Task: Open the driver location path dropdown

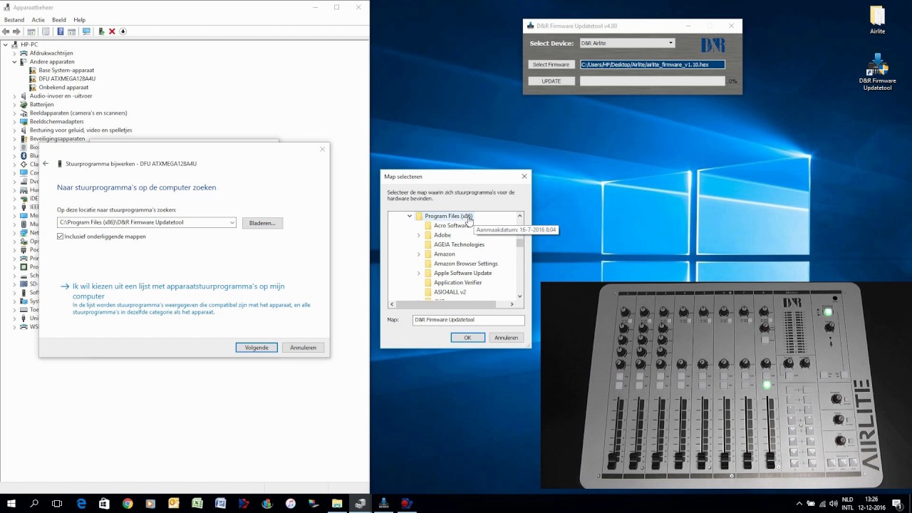Action: [232, 222]
